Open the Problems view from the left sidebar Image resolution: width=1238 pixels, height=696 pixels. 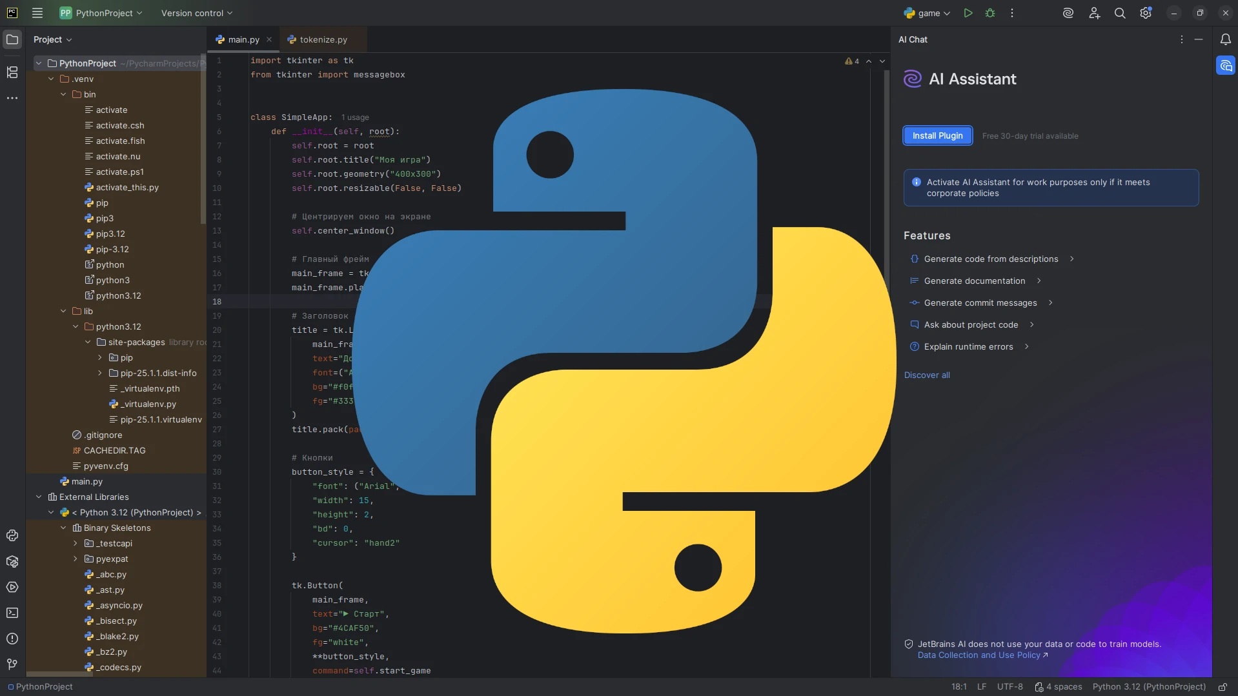[x=12, y=638]
